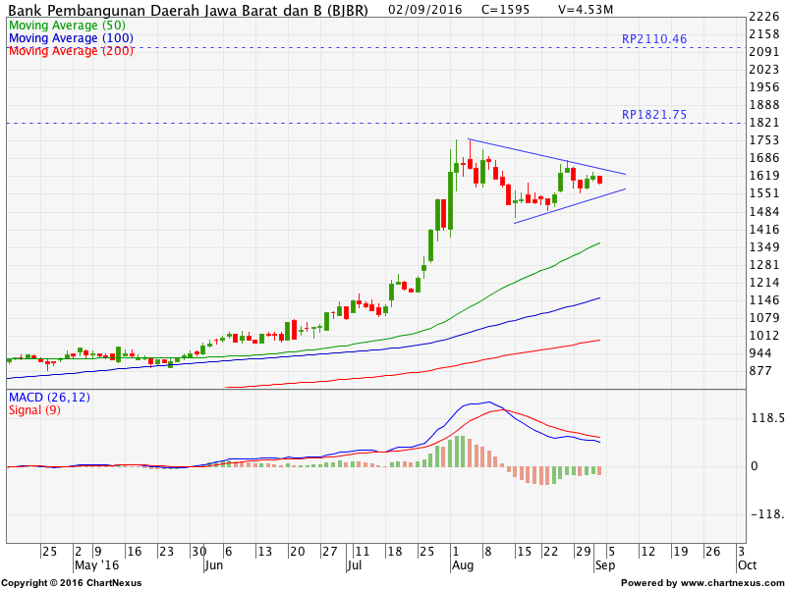
Task: Click the 2158 price axis label
Action: click(764, 34)
